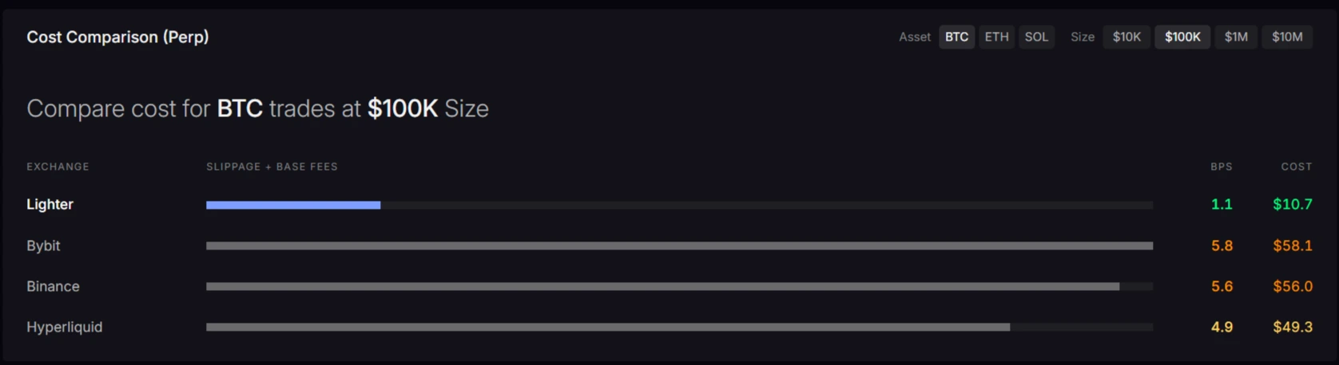
Task: Change size to $10M
Action: (1287, 37)
